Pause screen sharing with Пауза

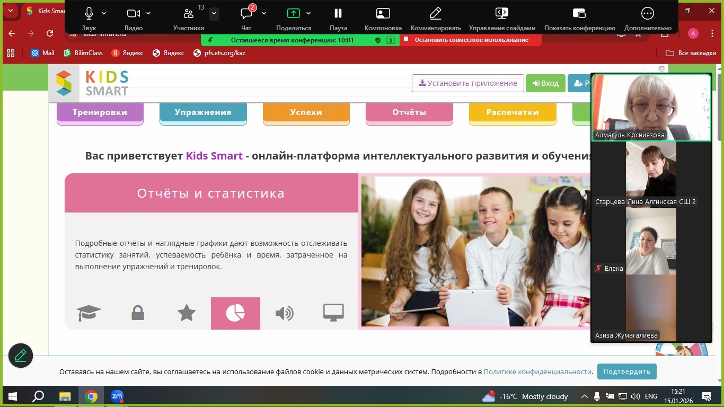pos(338,18)
